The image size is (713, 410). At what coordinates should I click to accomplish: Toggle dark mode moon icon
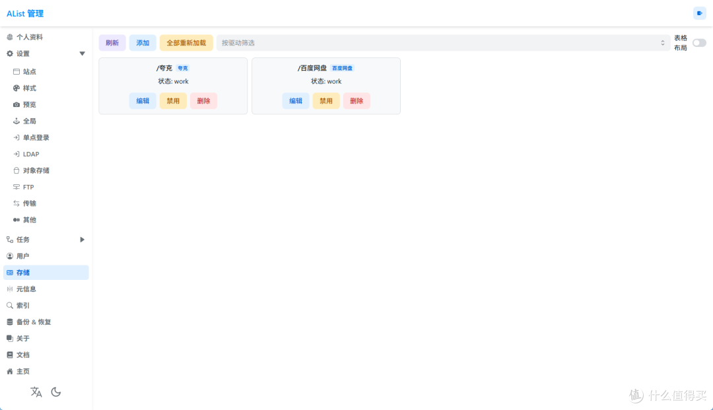[x=56, y=392]
